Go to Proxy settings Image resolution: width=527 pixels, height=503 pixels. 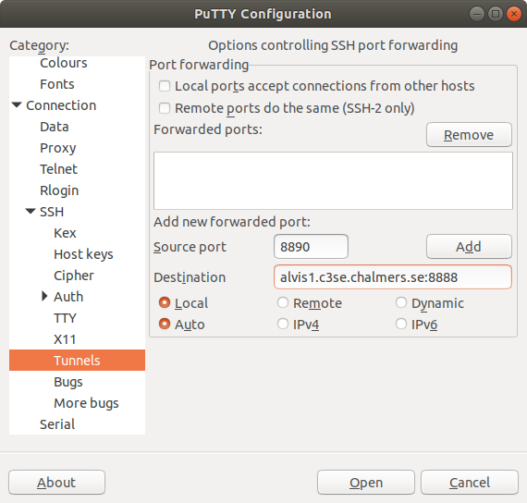[x=58, y=148]
